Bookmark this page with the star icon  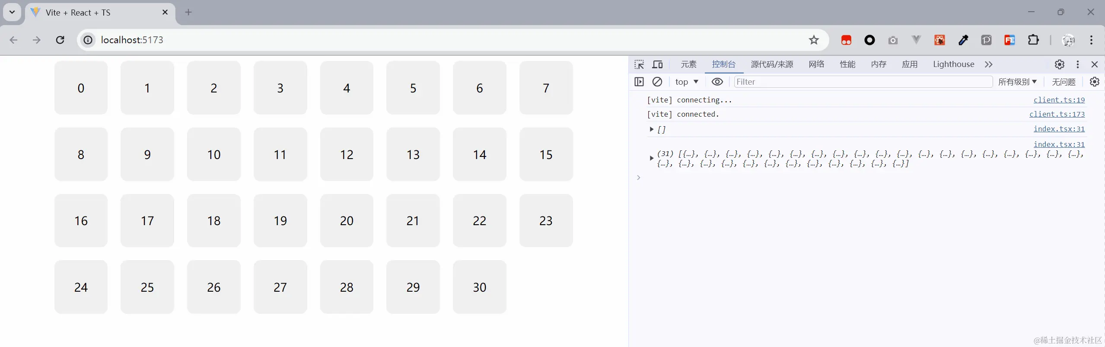814,40
